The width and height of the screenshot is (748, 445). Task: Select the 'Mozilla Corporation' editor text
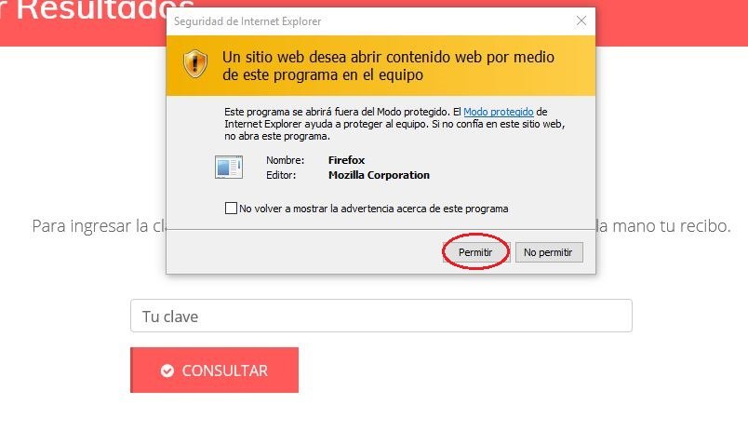[379, 175]
